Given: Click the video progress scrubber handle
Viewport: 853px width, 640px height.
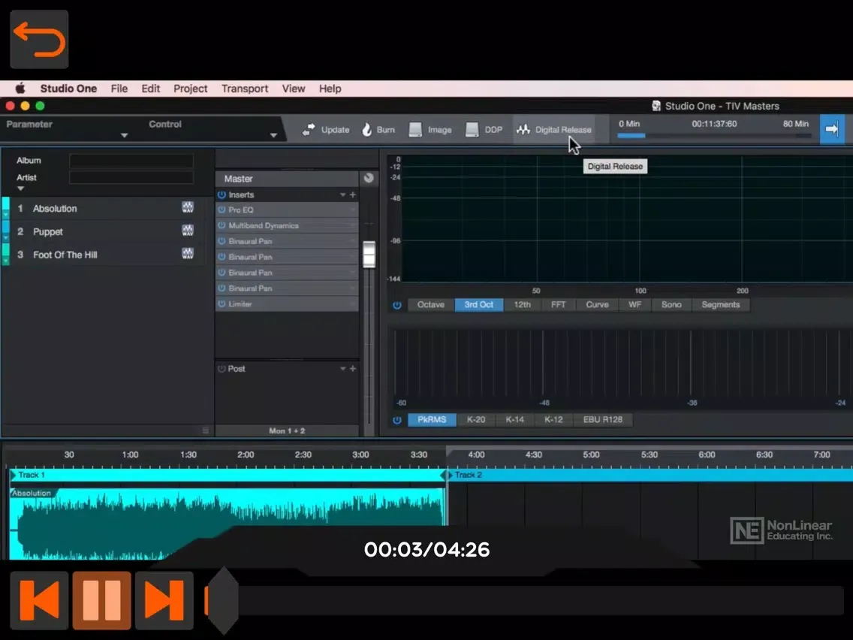Looking at the screenshot, I should pyautogui.click(x=222, y=601).
